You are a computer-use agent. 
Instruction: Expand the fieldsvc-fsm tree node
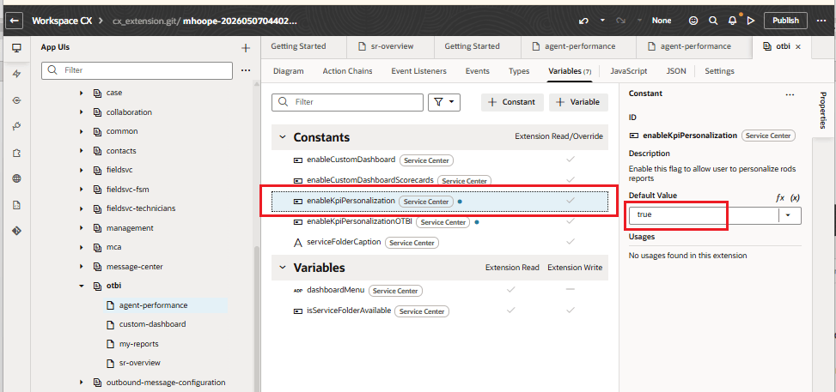tap(82, 190)
